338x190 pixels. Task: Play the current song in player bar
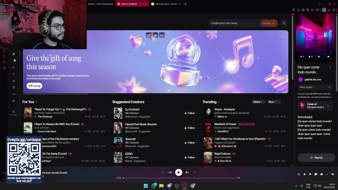pos(179,172)
